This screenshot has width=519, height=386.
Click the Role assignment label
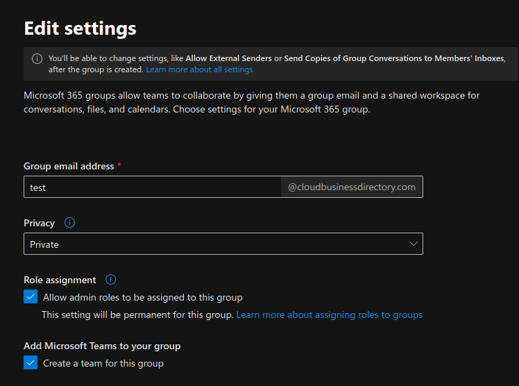(x=60, y=280)
